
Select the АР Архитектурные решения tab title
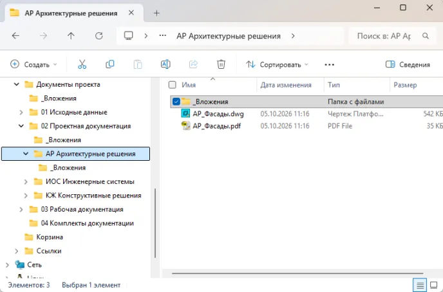[x=71, y=13]
